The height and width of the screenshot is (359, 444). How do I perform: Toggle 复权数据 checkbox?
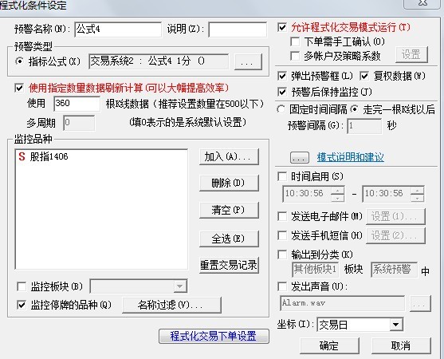(x=364, y=76)
